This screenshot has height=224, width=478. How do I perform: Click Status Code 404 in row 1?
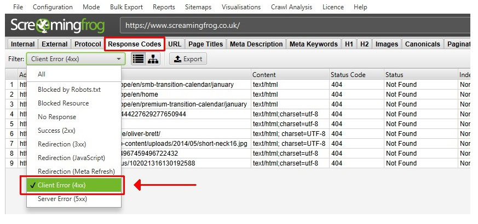click(x=356, y=85)
